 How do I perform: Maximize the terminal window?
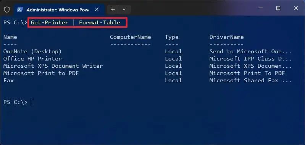pos(278,8)
